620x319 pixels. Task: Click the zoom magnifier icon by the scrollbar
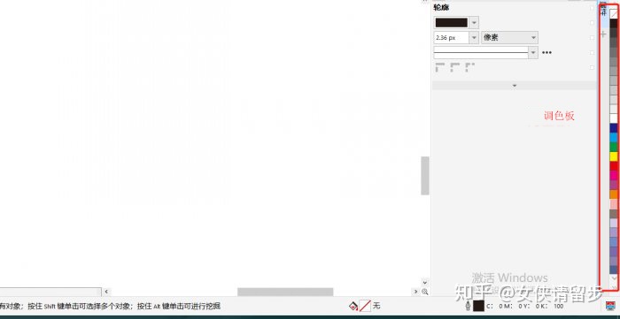pos(425,292)
